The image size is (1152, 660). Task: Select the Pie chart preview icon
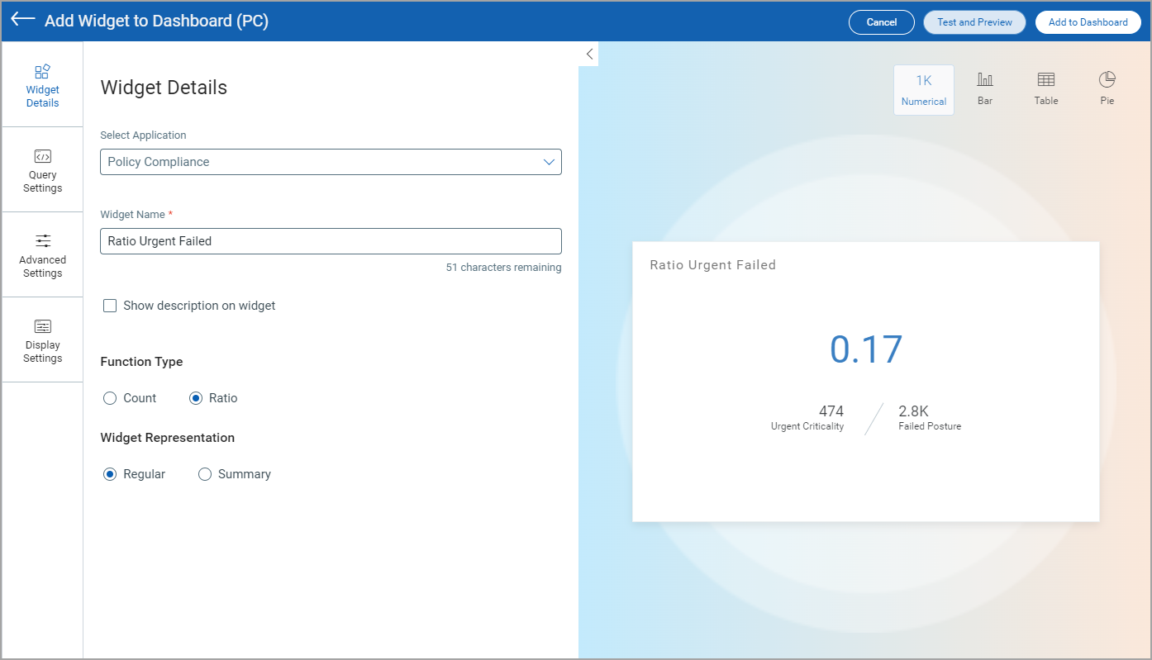pos(1107,87)
